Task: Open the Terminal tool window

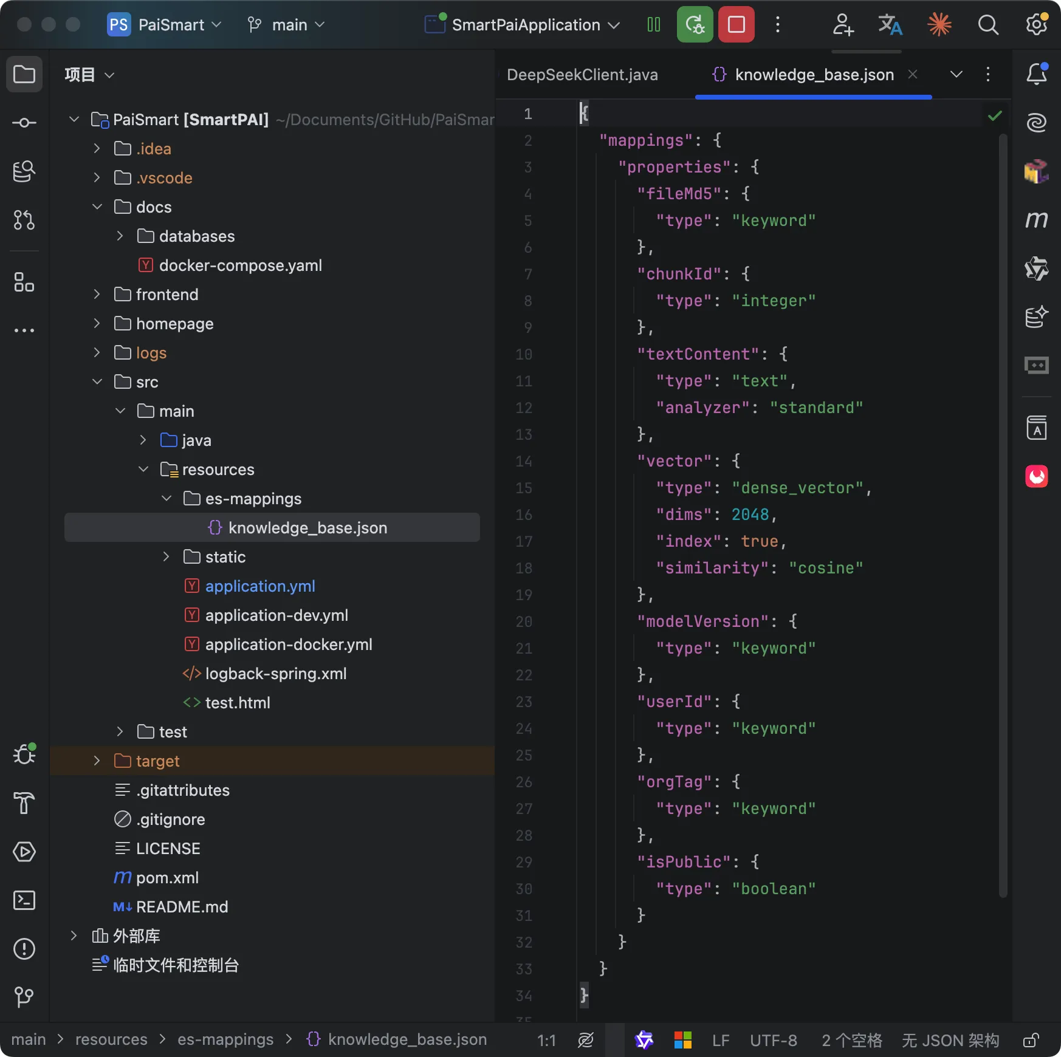Action: tap(24, 900)
